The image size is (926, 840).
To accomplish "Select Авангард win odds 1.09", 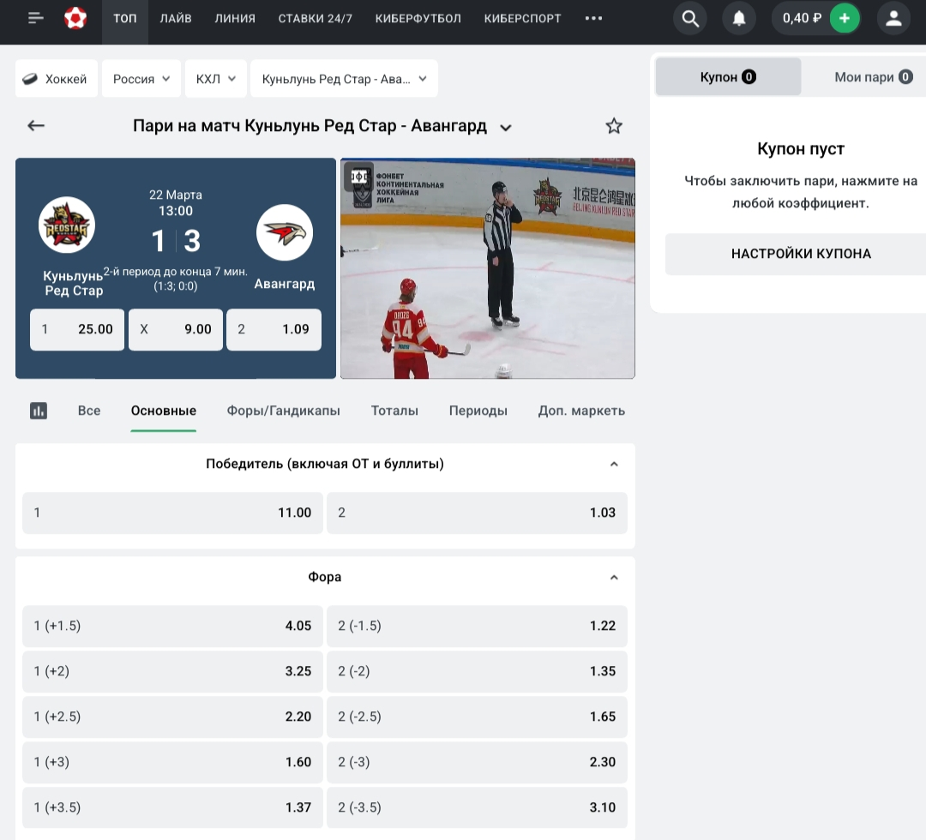I will click(274, 329).
